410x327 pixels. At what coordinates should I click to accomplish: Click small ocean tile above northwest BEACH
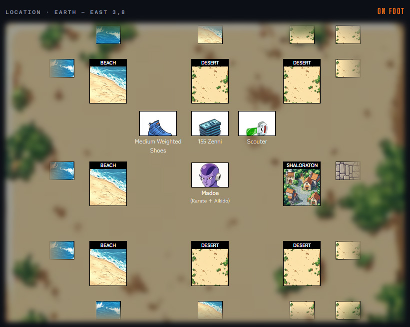click(x=108, y=34)
